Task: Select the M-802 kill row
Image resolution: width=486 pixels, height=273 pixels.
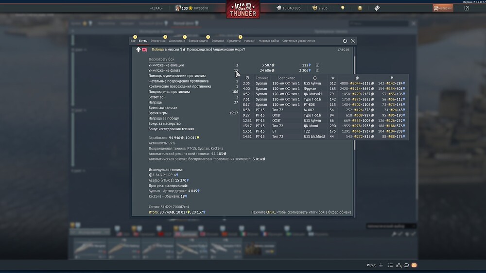Action: tap(324, 110)
